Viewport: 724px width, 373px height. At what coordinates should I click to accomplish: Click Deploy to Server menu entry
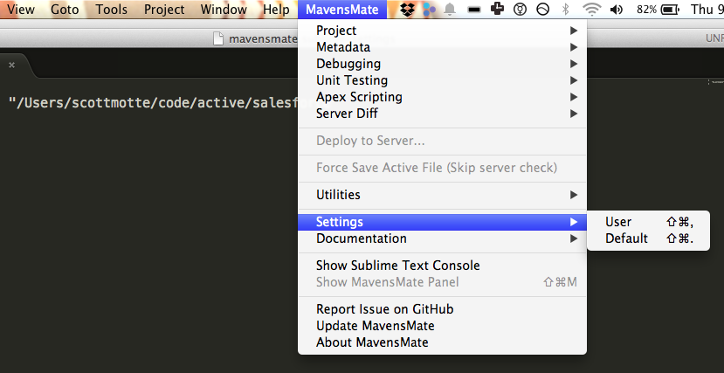[x=442, y=141]
